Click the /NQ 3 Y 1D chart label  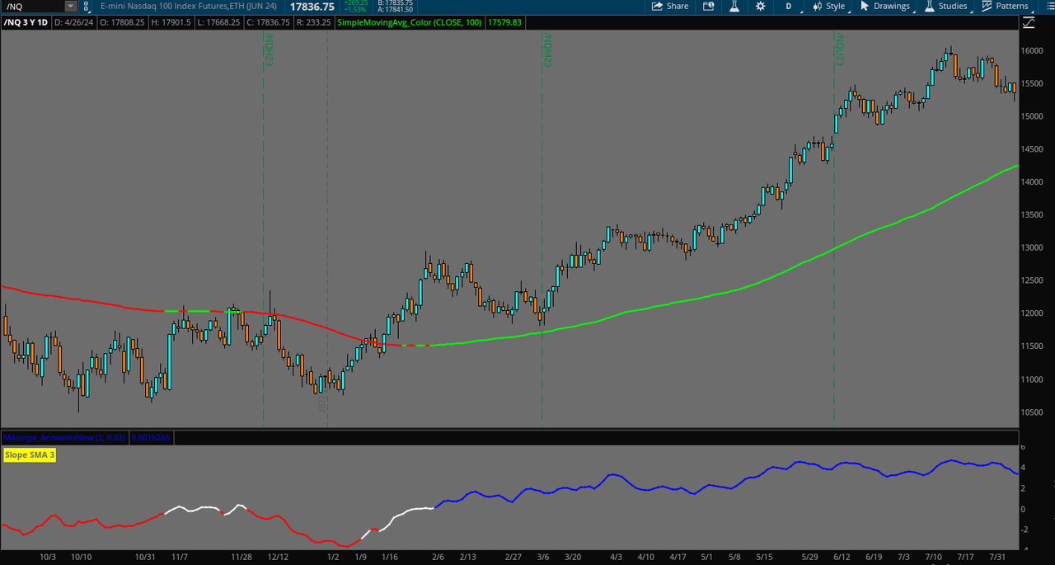[26, 23]
